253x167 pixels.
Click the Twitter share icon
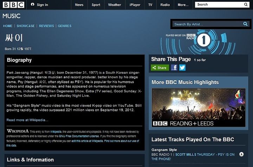(x=182, y=68)
